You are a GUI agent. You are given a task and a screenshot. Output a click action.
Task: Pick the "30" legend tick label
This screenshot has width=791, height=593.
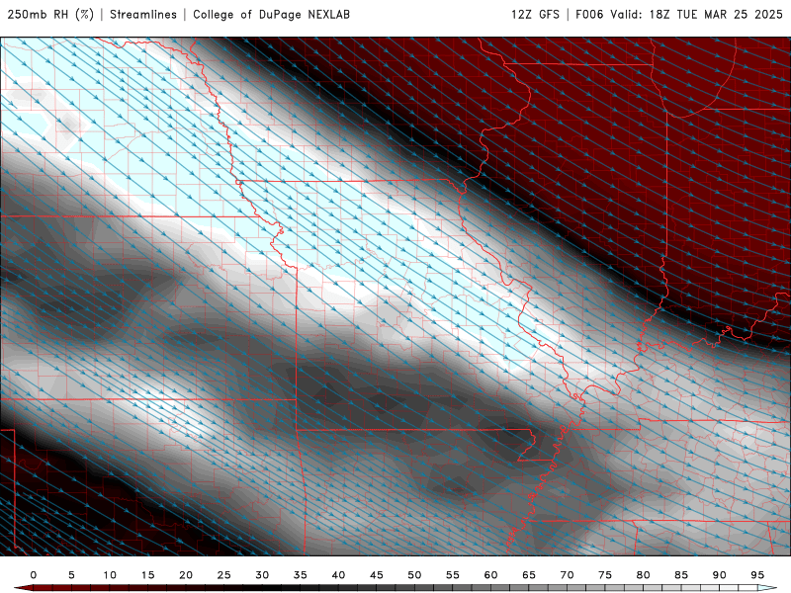click(x=262, y=575)
